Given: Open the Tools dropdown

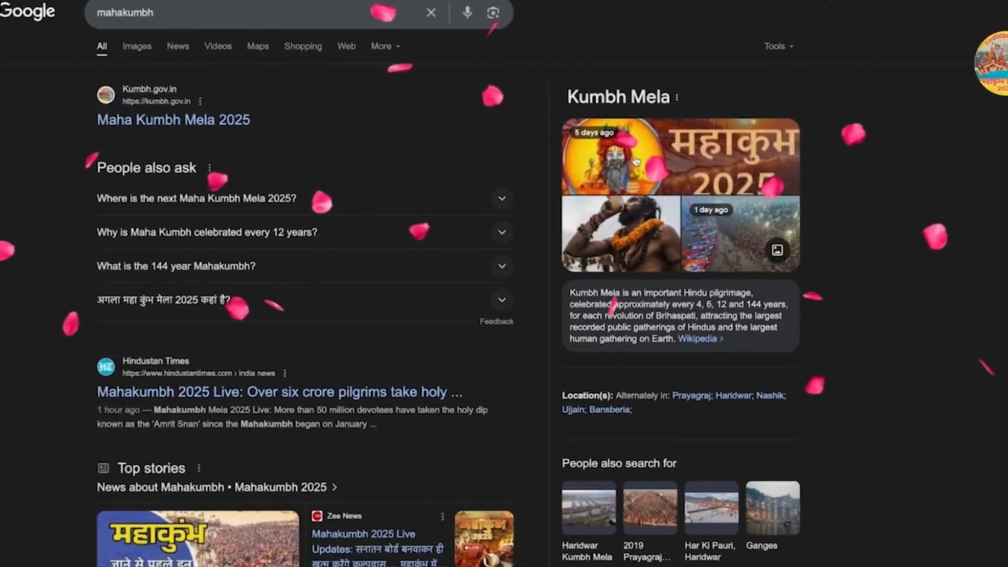Looking at the screenshot, I should [778, 47].
